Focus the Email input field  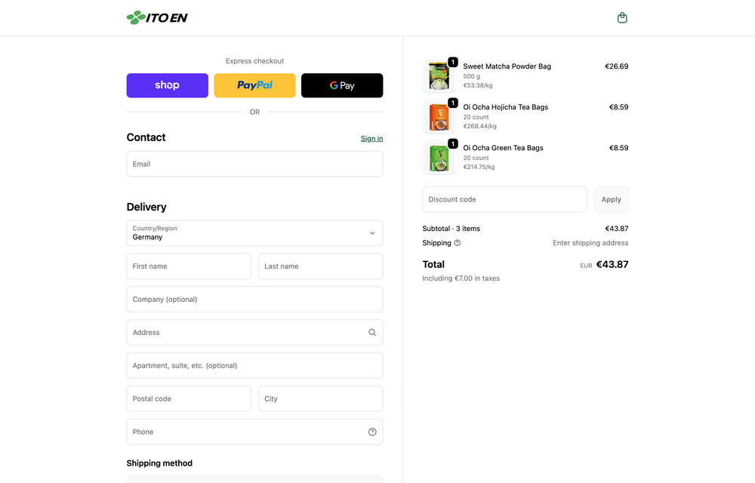point(254,164)
